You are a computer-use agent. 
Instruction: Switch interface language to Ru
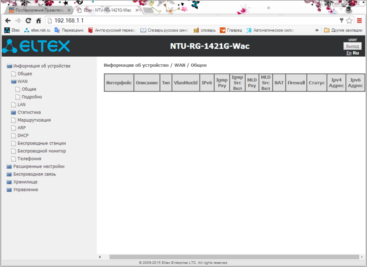356,53
